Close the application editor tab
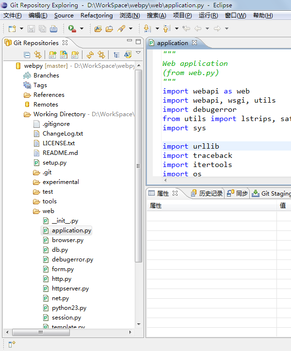The image size is (291, 351). click(x=194, y=43)
